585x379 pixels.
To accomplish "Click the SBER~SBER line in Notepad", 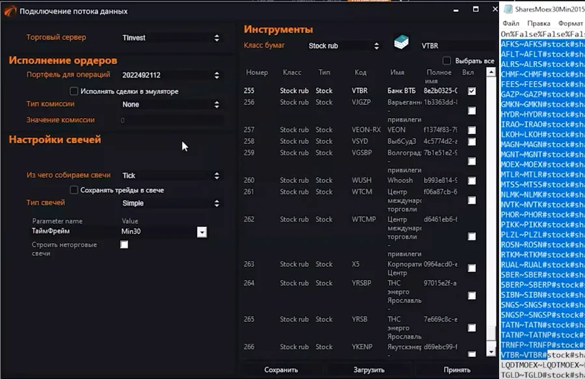I will [543, 274].
